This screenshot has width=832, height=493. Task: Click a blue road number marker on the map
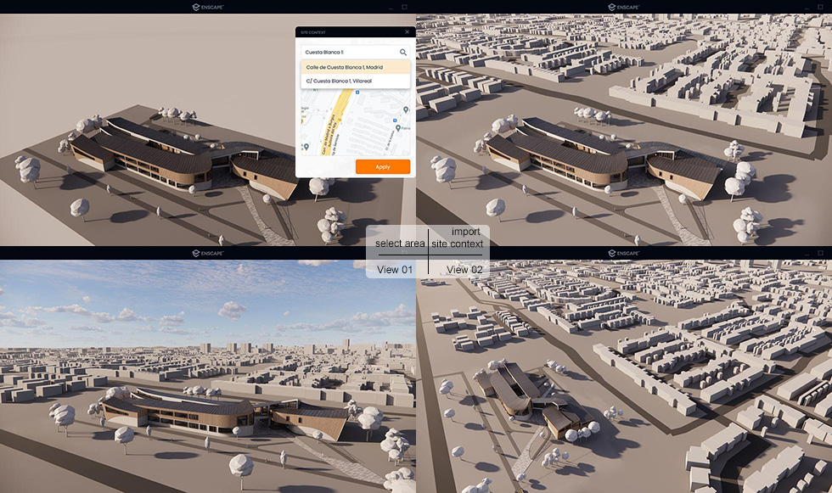tap(357, 92)
